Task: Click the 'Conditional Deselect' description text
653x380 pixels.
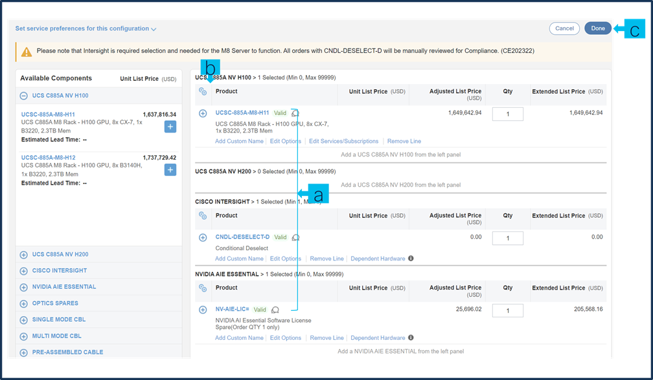Action: tap(242, 248)
